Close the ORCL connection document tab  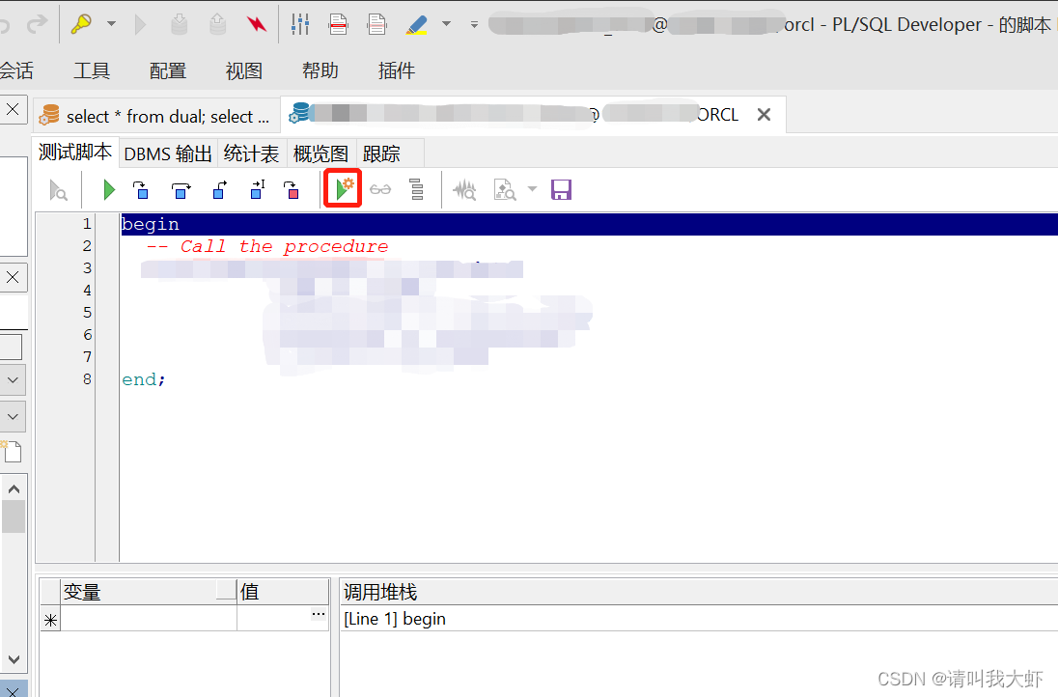(764, 114)
